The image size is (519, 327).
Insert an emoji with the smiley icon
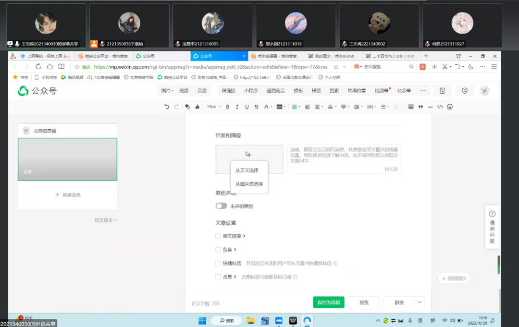click(x=450, y=107)
